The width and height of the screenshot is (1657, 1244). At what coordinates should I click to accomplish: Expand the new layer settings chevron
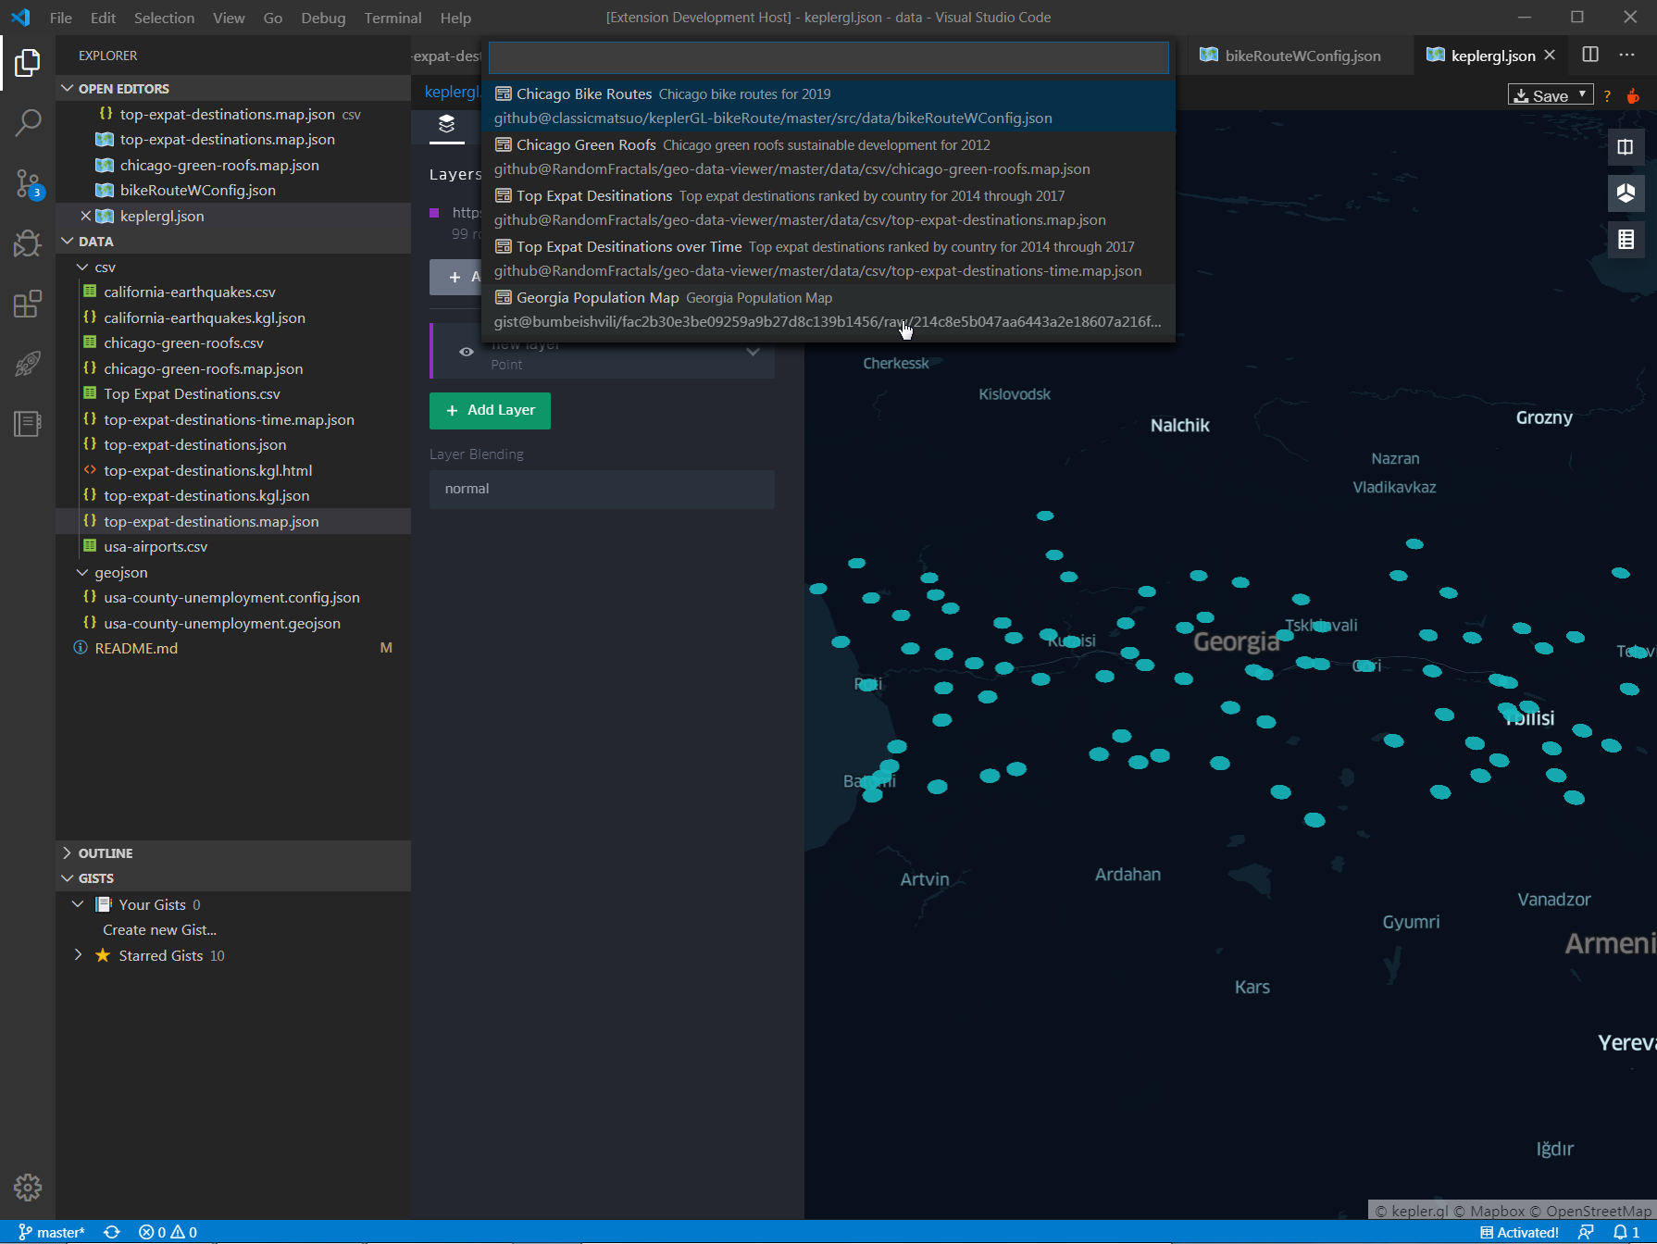click(x=754, y=352)
